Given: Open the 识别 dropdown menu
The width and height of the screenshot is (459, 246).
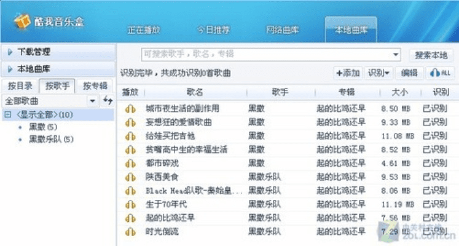Looking at the screenshot, I should 379,73.
